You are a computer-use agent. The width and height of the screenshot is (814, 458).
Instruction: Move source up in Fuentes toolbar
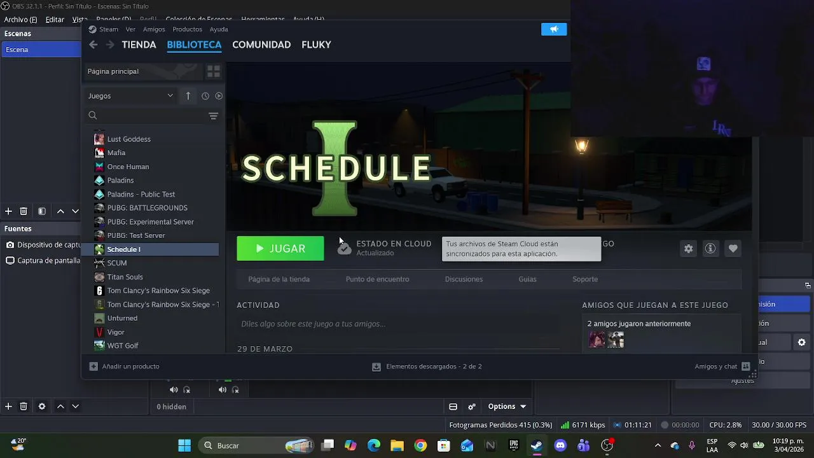point(60,406)
